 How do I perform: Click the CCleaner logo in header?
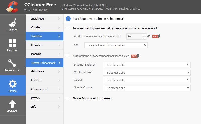pos(12,7)
